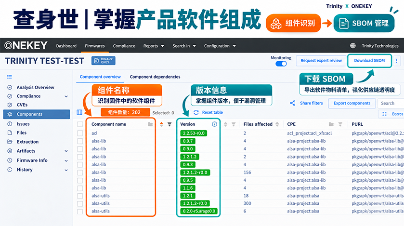
Task: Click the column chooser icon
Action: (x=79, y=112)
